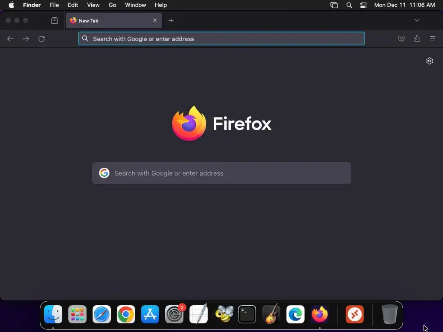Viewport: 443px width, 332px height.
Task: Launch GarageBand from the Dock
Action: click(x=271, y=314)
